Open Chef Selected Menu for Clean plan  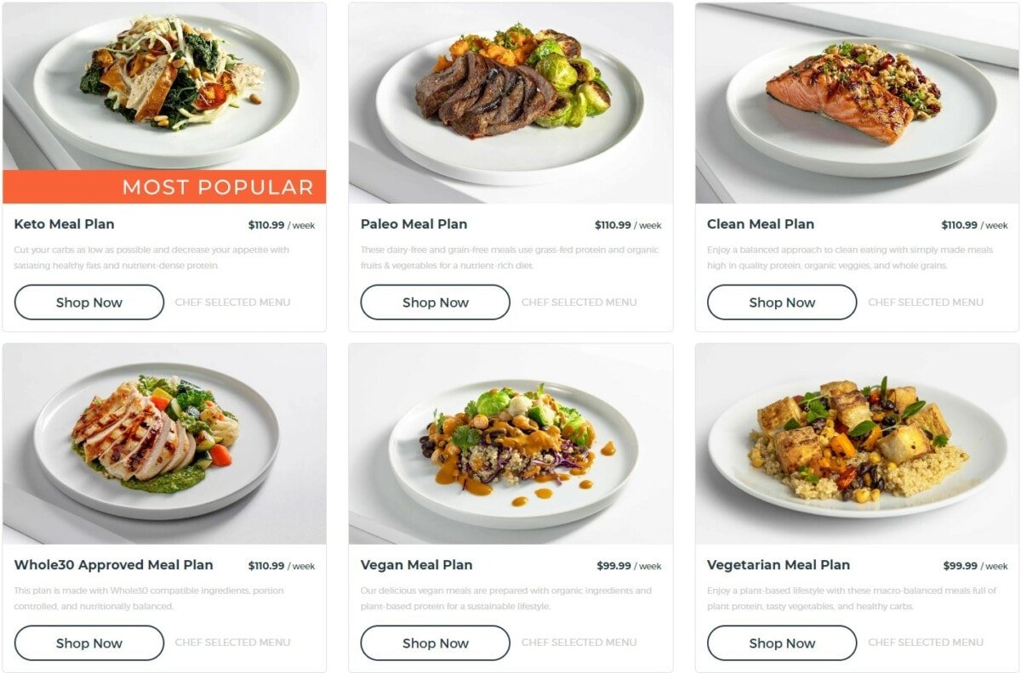coord(926,303)
